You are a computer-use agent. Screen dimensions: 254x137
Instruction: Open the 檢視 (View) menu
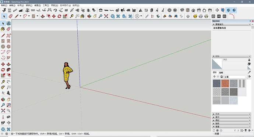click(x=21, y=6)
